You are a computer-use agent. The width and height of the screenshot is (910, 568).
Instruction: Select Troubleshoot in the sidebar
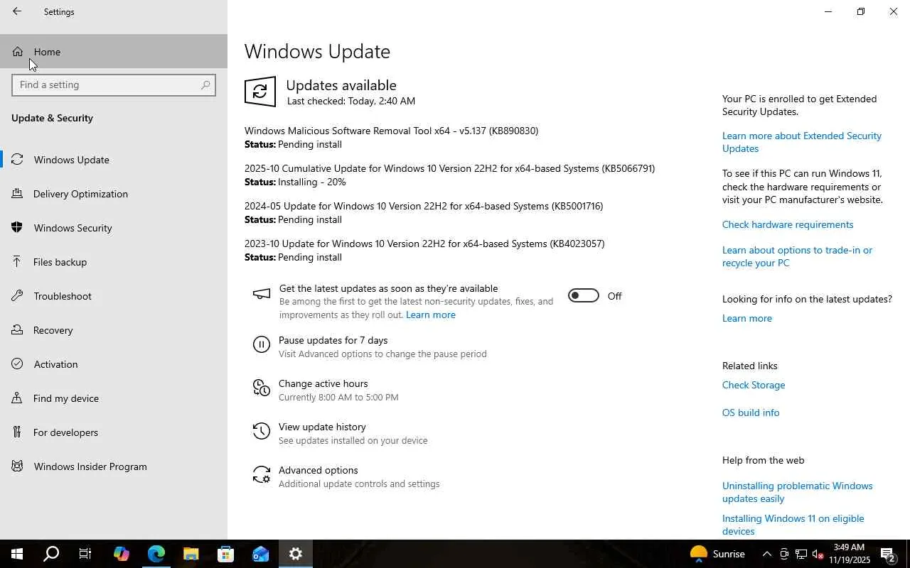pyautogui.click(x=114, y=296)
